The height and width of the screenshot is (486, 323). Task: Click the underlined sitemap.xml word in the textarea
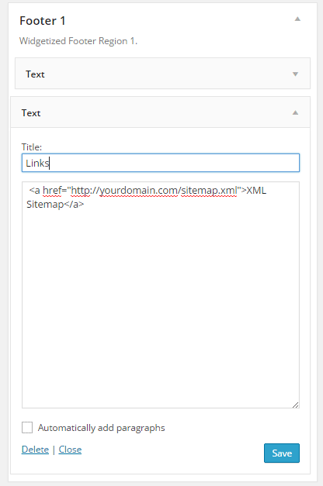209,191
